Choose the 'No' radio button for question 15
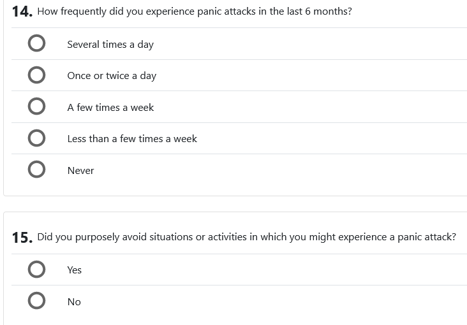Image resolution: width=467 pixels, height=325 pixels. [37, 301]
